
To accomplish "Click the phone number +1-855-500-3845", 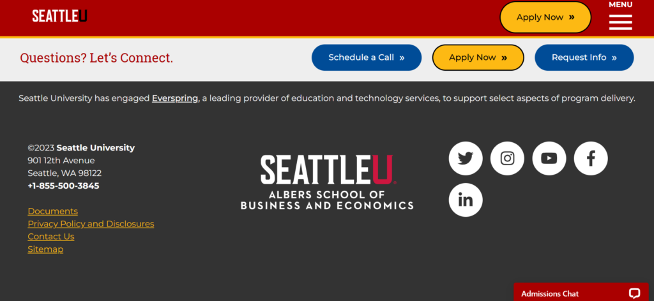I will click(63, 186).
